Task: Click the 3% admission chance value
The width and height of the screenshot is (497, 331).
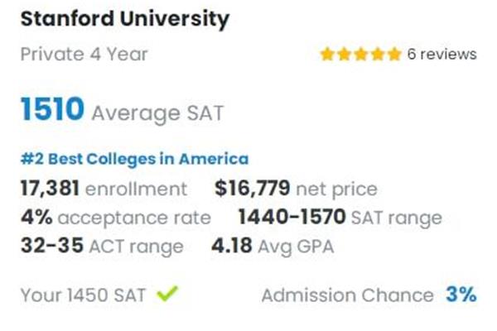Action: (461, 295)
